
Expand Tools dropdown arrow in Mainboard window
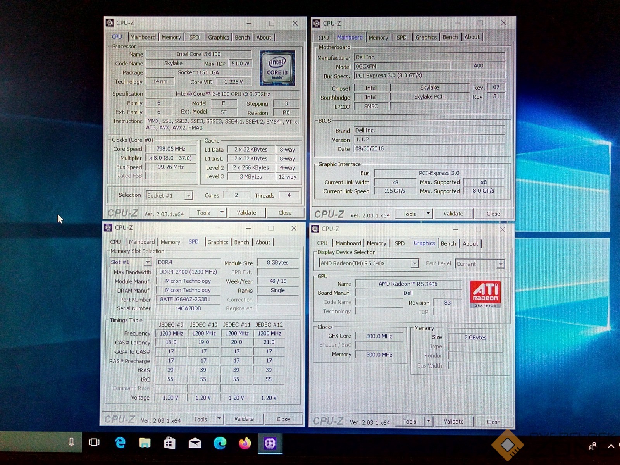(428, 214)
